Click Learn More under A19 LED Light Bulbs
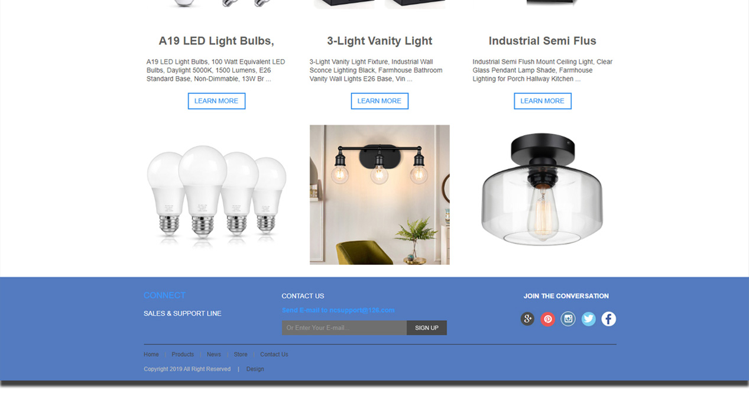The width and height of the screenshot is (749, 413). pyautogui.click(x=216, y=101)
